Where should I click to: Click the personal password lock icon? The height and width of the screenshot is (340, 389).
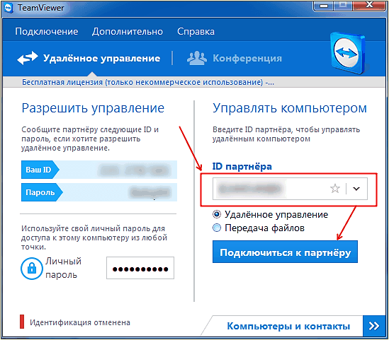pyautogui.click(x=32, y=269)
